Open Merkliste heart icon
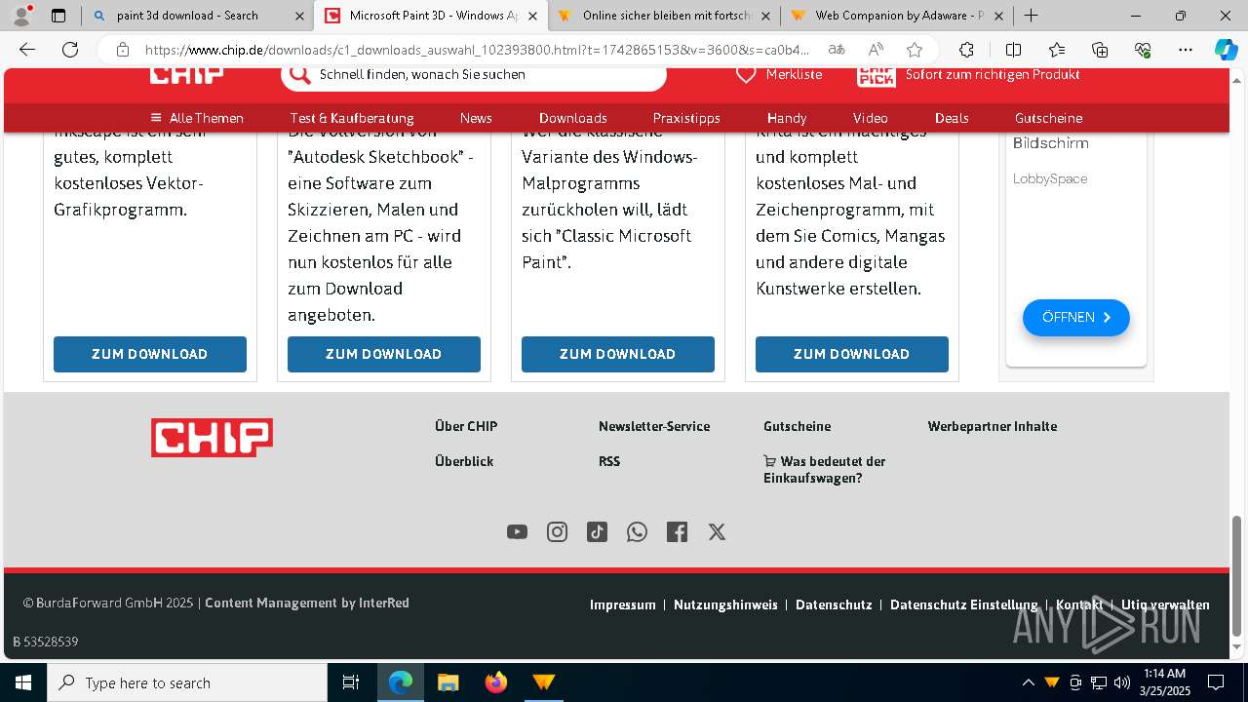The height and width of the screenshot is (702, 1248). coord(746,74)
